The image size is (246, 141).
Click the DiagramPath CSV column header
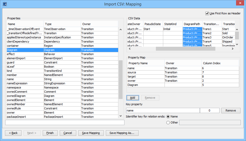point(192,24)
